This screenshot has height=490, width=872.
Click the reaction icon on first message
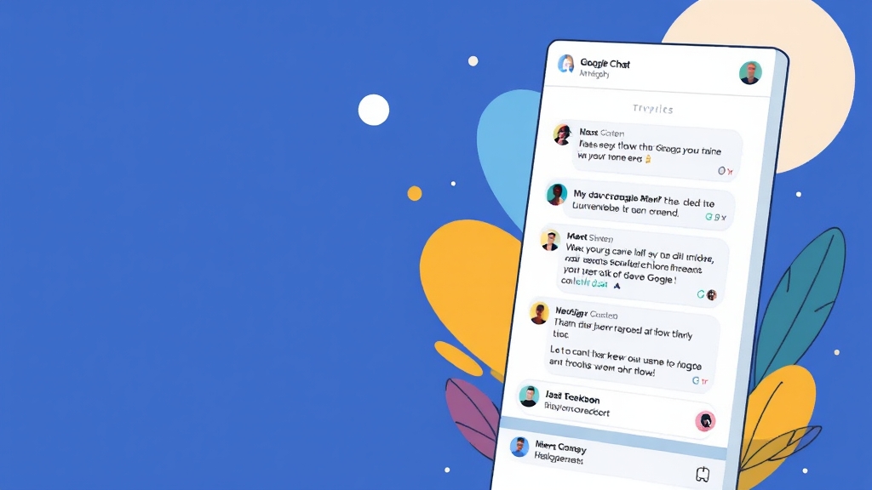pos(725,171)
